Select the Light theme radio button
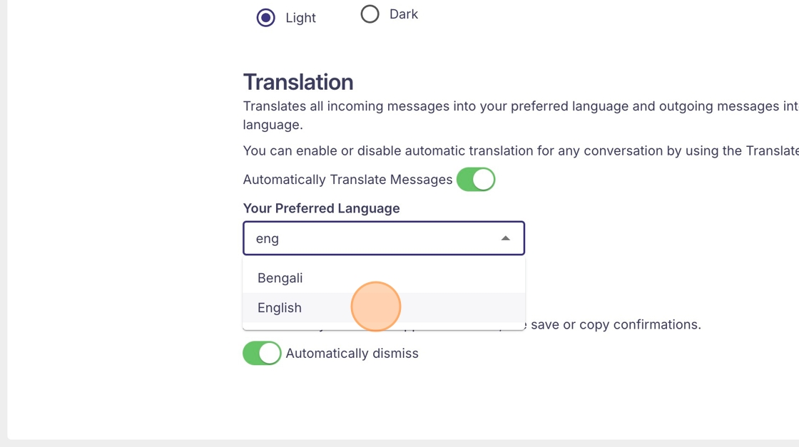This screenshot has width=799, height=447. 266,18
